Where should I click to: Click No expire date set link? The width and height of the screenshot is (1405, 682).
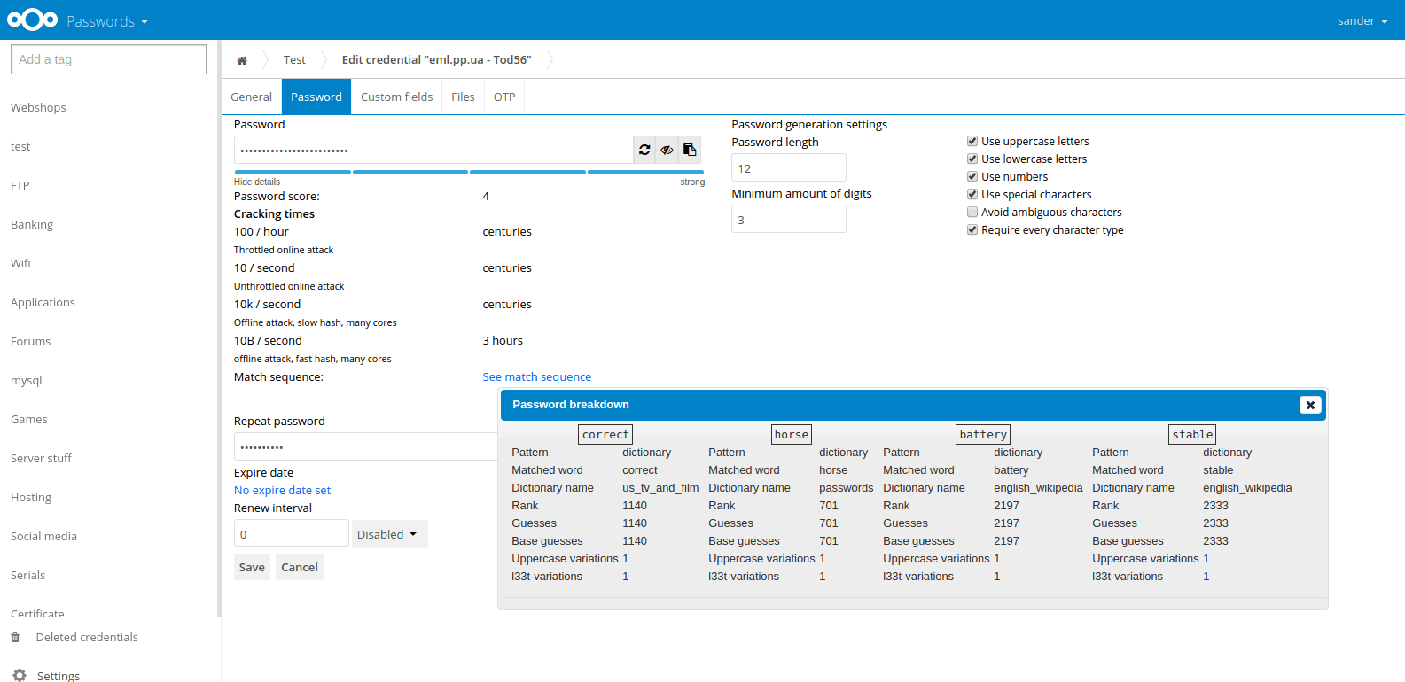[282, 490]
